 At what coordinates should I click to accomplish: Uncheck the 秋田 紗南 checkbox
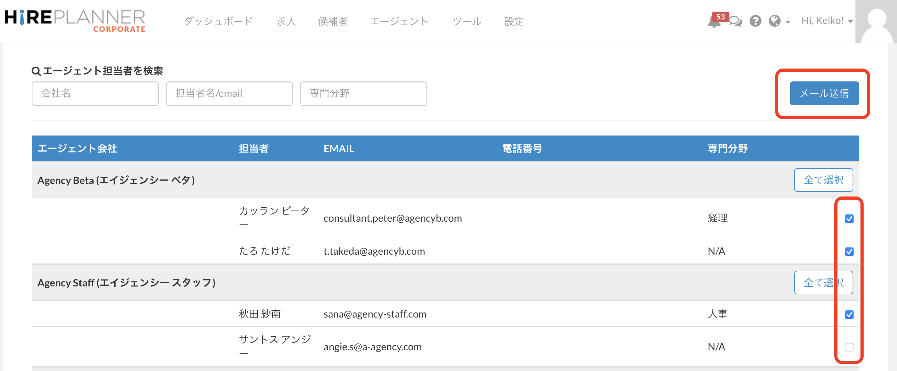tap(849, 314)
